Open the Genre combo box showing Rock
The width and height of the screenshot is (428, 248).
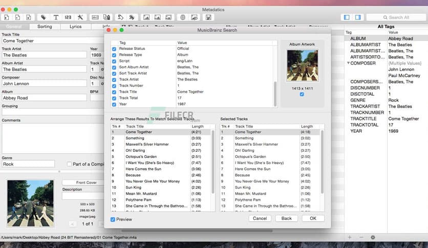28,164
